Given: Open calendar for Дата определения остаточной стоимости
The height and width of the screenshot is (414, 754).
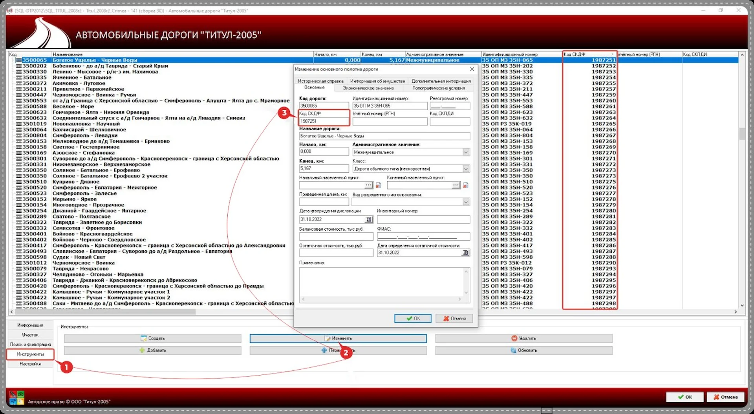Looking at the screenshot, I should click(x=465, y=253).
